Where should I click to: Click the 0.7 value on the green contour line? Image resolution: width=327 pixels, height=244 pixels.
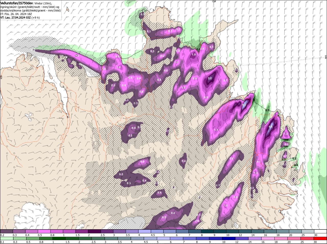click(267, 110)
